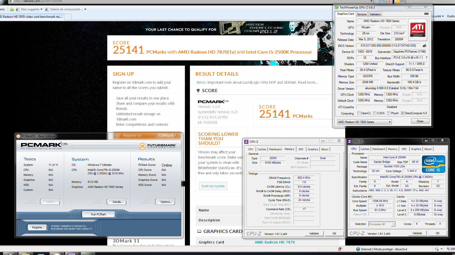Toggle the OpenCL checkbox in GPU-Z
Screen dimensions: 455x255
click(x=359, y=113)
